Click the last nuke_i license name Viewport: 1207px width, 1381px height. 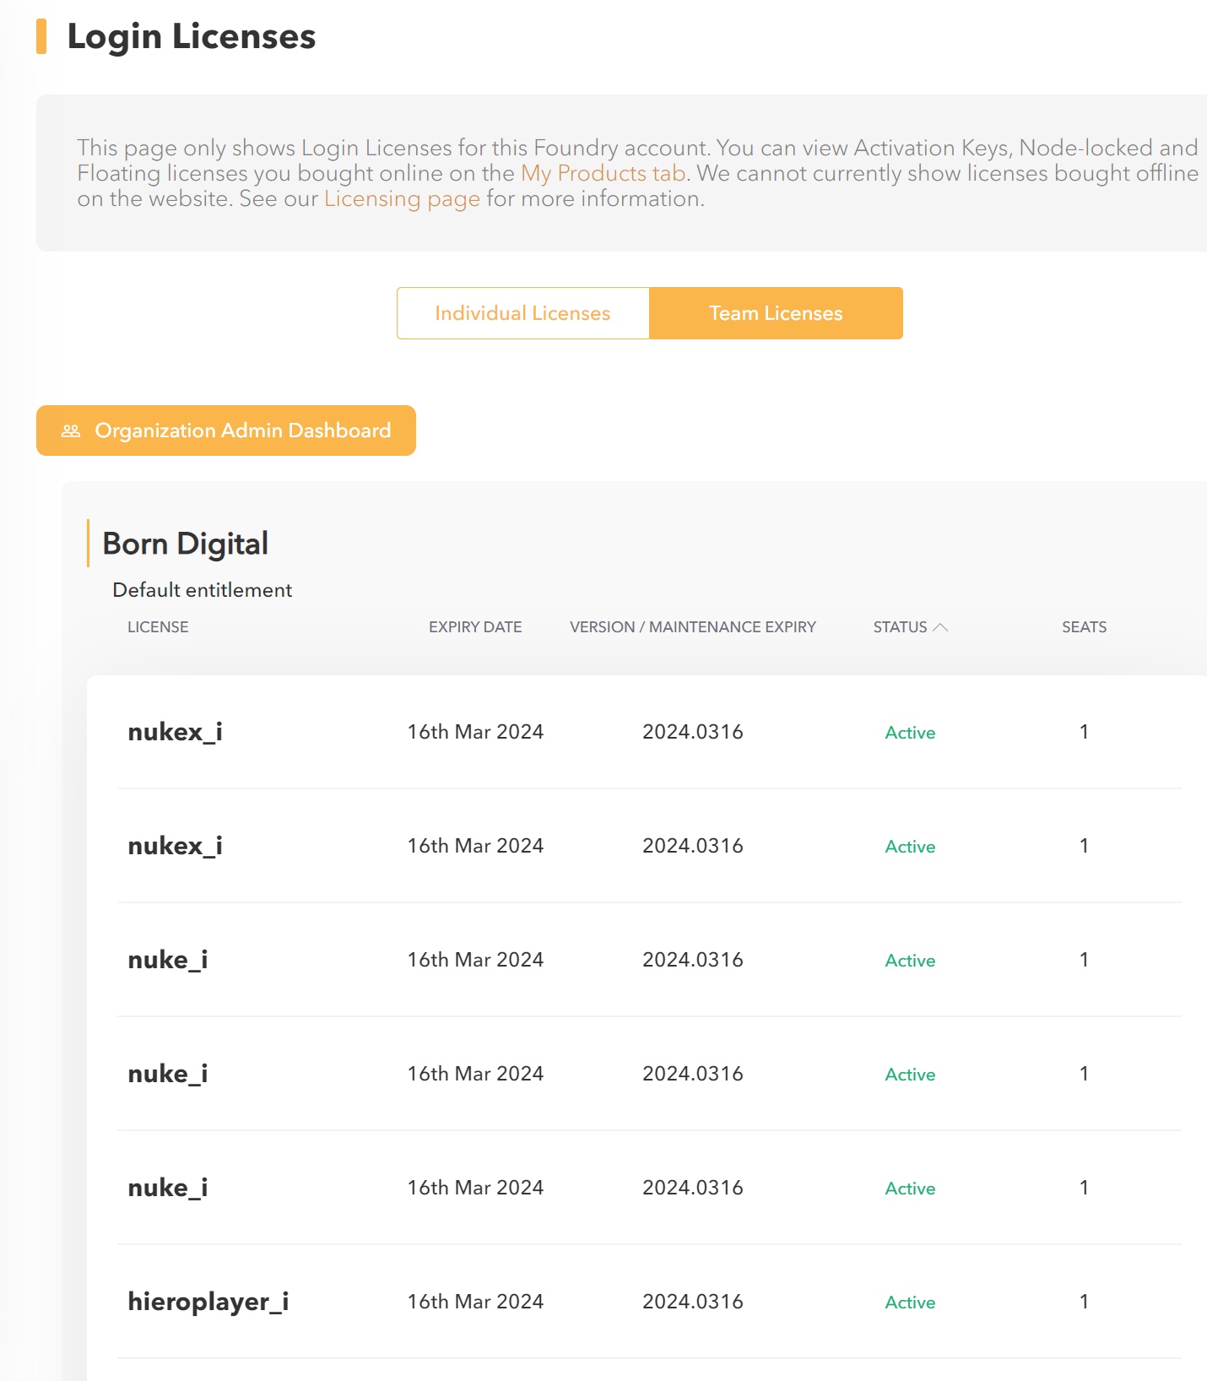168,1188
